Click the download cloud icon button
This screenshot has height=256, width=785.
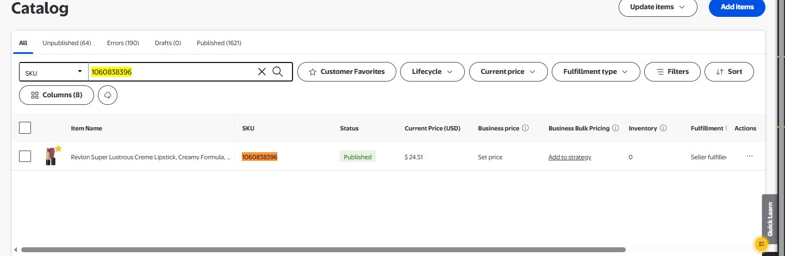[108, 95]
